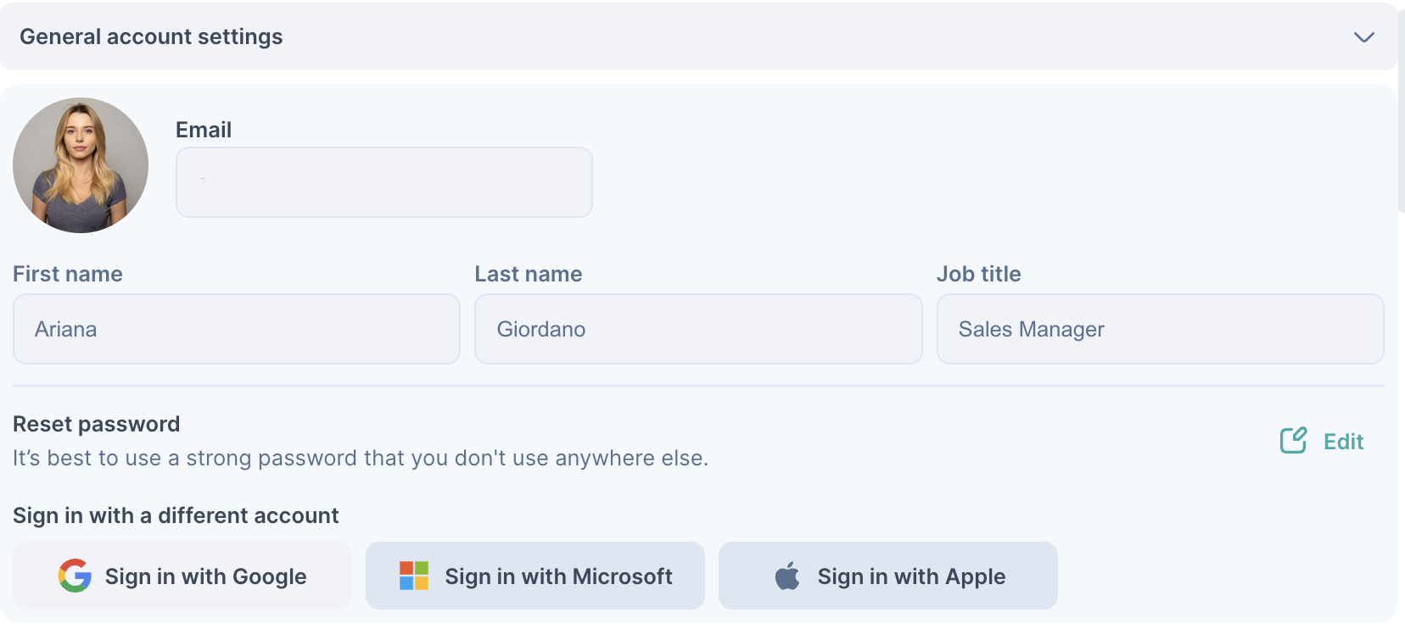This screenshot has width=1405, height=629.
Task: Click the Apple logo icon
Action: tap(787, 576)
